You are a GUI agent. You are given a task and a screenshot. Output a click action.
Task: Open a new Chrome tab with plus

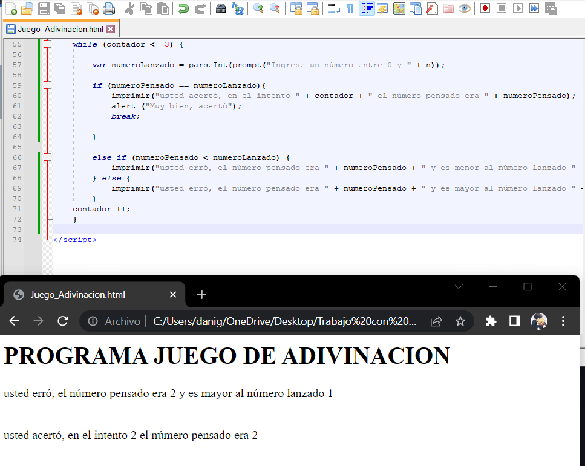coord(201,295)
